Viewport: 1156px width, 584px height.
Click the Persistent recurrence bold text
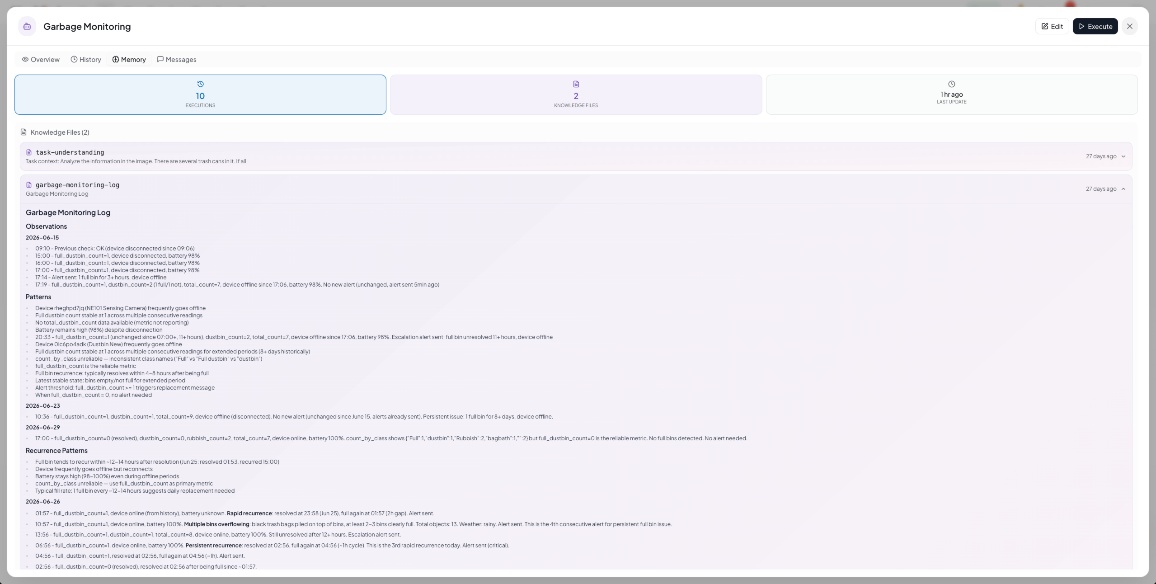213,546
